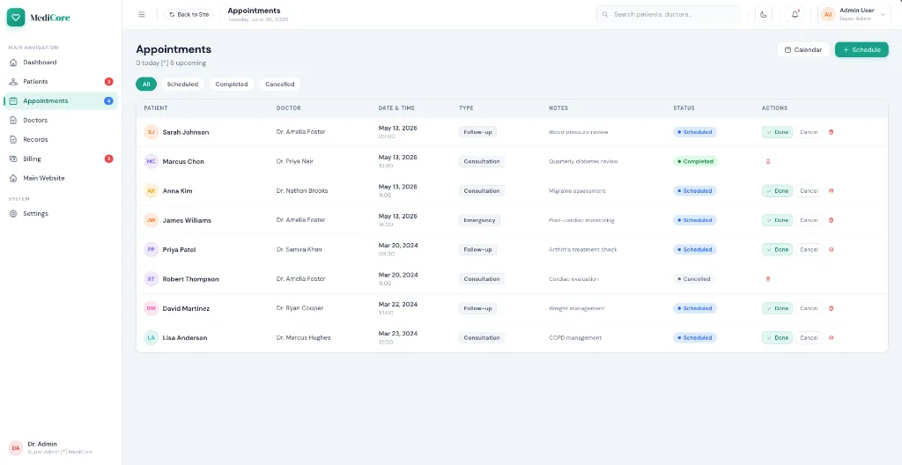Screen dimensions: 902x465
Task: Open Billing in the sidebar
Action: [61, 159]
